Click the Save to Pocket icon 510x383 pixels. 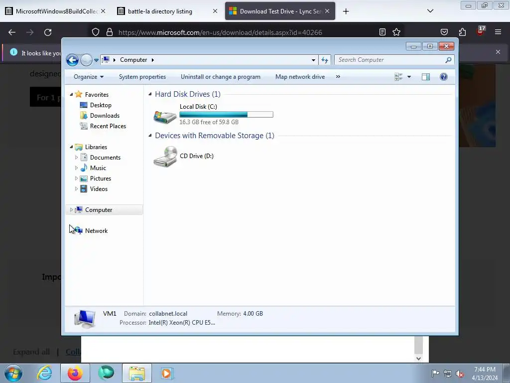pos(444,32)
